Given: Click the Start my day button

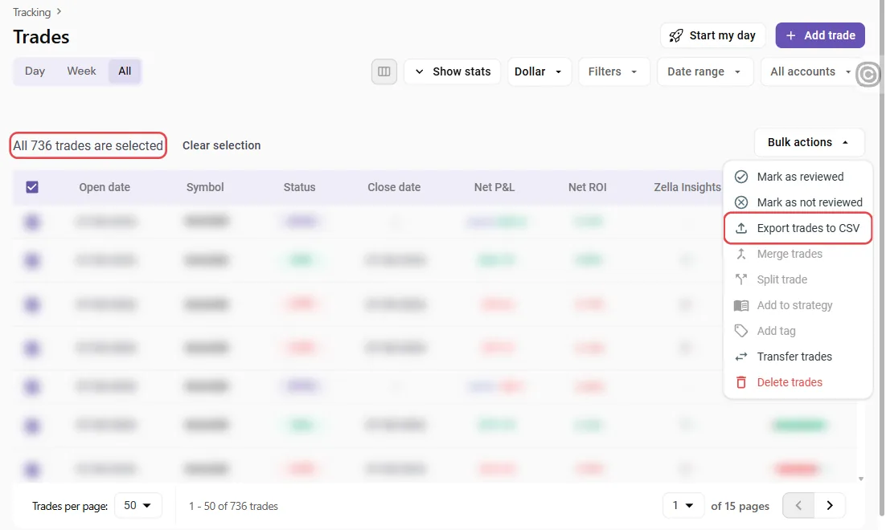Looking at the screenshot, I should click(x=712, y=35).
